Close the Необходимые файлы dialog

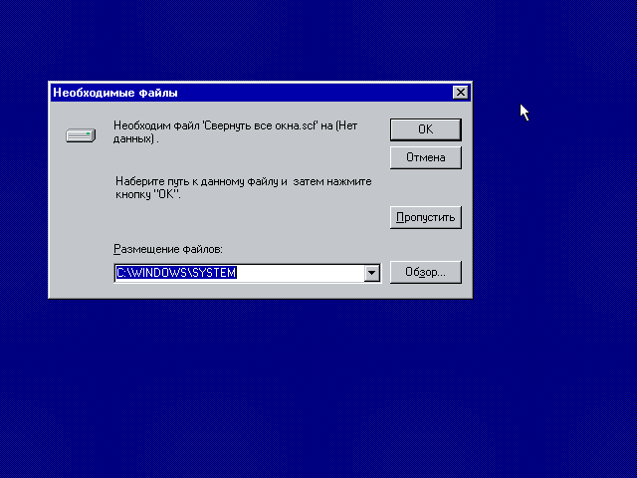click(460, 93)
